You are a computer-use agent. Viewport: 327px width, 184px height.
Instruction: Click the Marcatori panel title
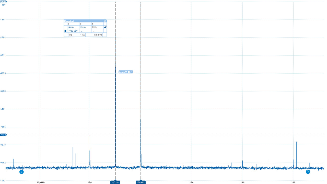tap(69, 21)
